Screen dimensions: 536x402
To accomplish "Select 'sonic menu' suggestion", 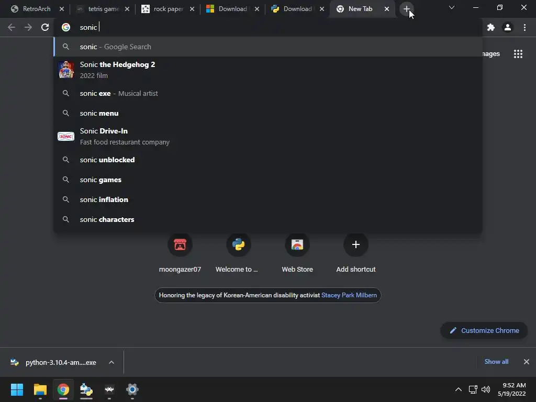I will point(268,113).
